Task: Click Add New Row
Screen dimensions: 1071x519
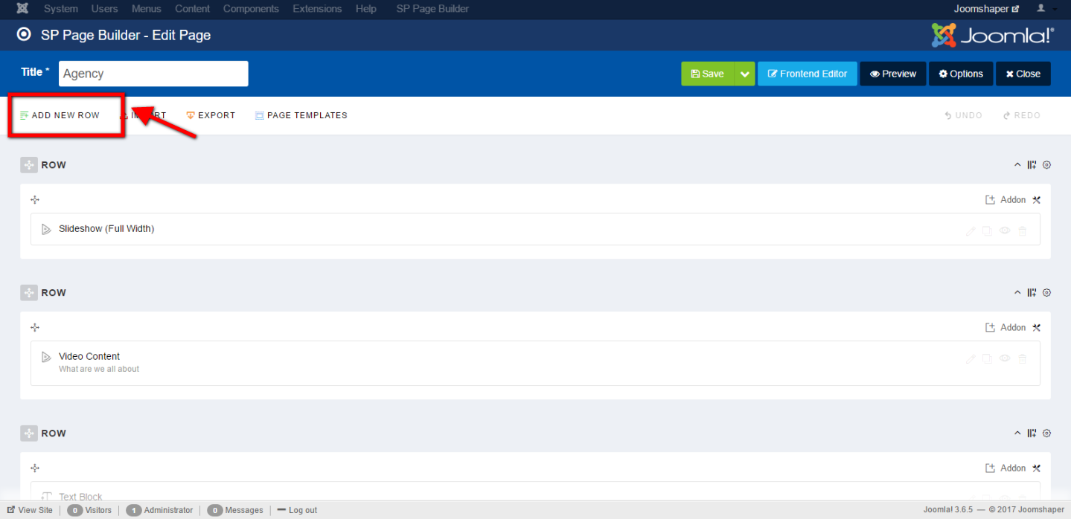Action: coord(60,115)
